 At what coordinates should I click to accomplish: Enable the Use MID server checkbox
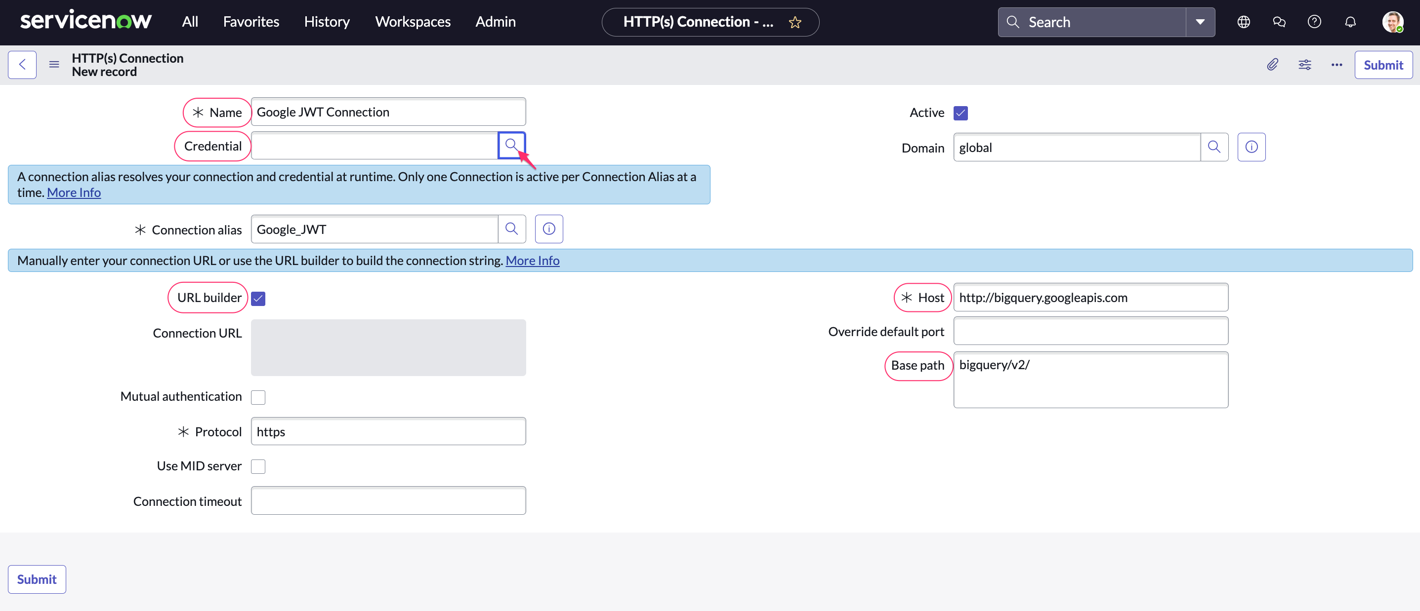coord(258,466)
